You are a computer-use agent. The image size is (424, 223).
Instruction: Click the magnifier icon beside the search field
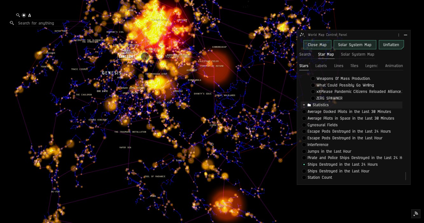click(x=12, y=23)
